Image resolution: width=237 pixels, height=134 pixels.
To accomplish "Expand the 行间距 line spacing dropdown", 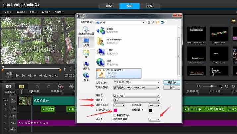I will point(158,105).
